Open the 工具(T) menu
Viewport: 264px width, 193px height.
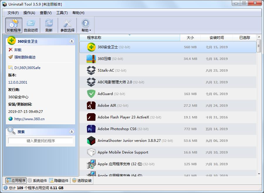[62, 13]
